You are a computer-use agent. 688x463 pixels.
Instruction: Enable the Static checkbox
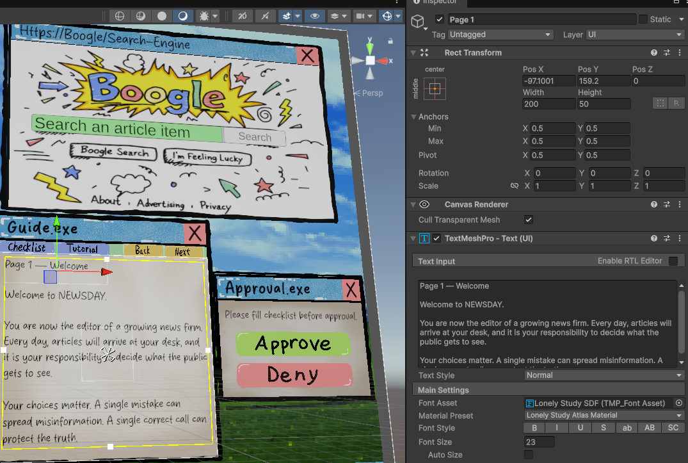[x=643, y=19]
